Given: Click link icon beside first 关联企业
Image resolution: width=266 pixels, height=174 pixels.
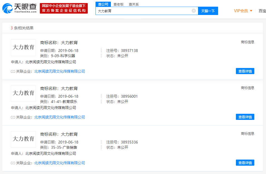Looking at the screenshot, I should coord(13,72).
